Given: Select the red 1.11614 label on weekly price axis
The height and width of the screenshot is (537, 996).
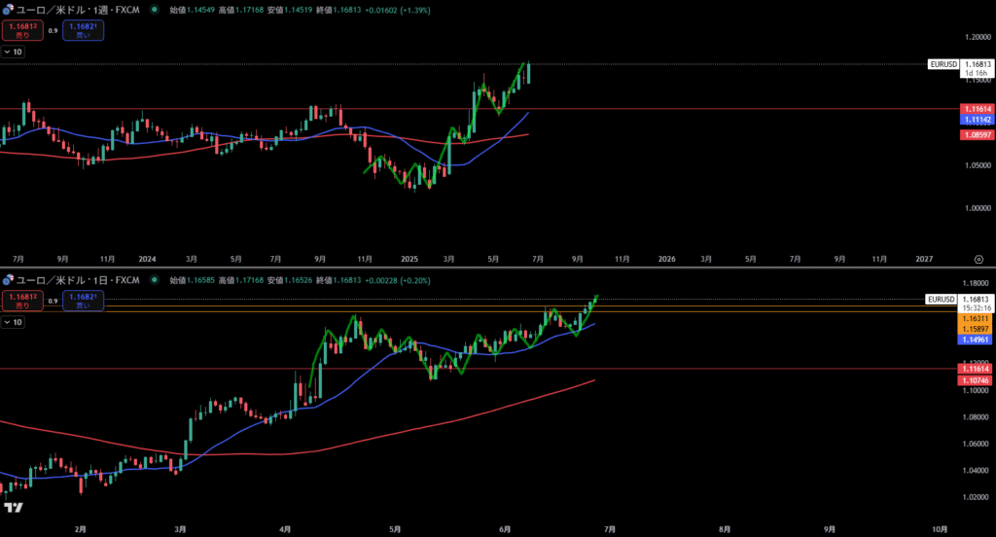Looking at the screenshot, I should [977, 109].
